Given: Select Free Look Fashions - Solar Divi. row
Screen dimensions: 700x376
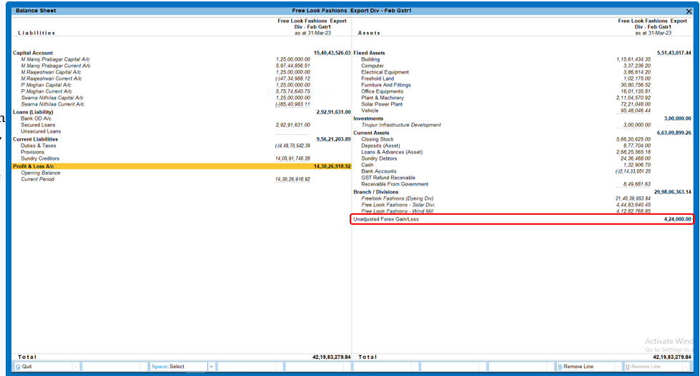Looking at the screenshot, I should tap(398, 205).
